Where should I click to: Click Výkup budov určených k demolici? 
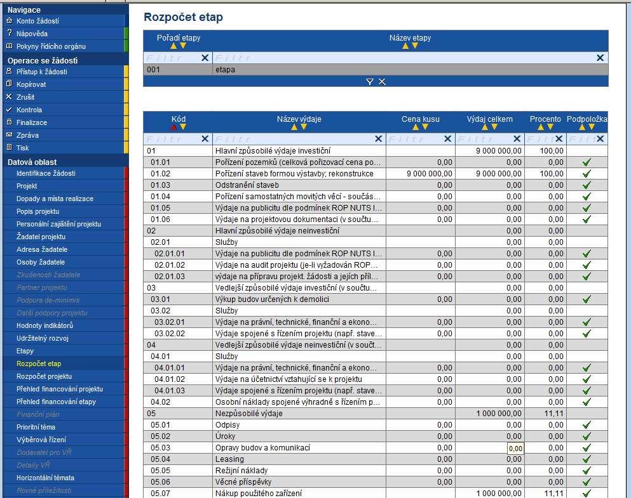tap(272, 299)
